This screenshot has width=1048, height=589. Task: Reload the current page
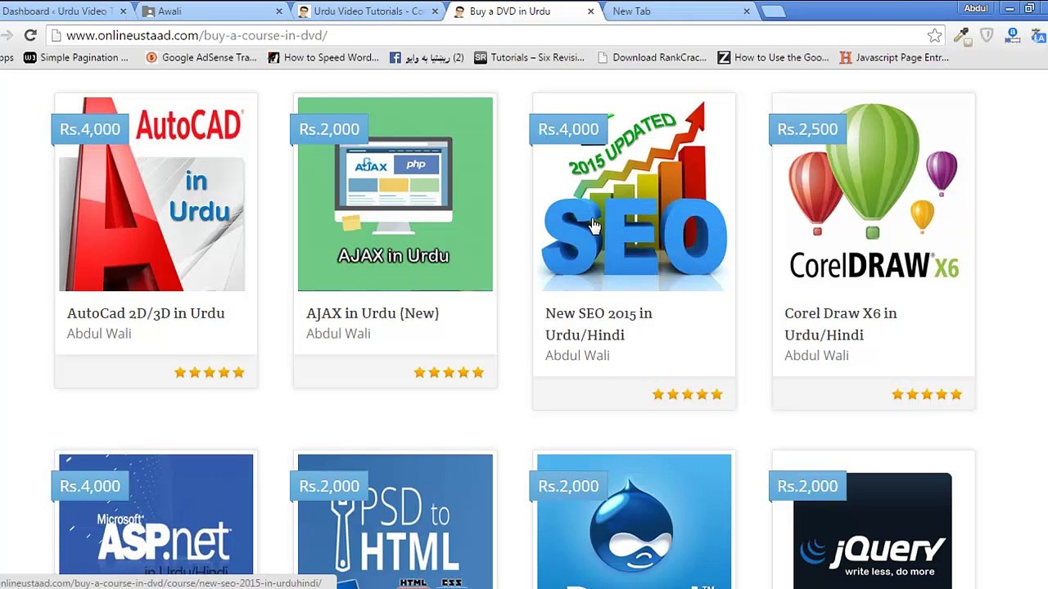30,35
